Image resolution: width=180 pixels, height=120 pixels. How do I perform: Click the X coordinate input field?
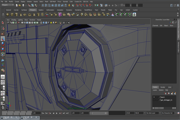(127, 5)
